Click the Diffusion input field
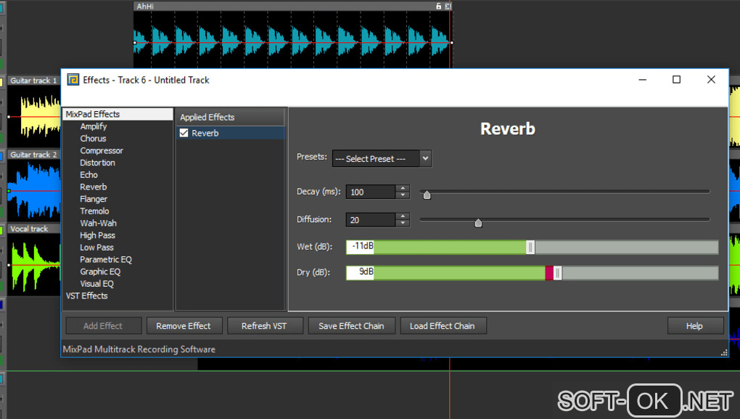 (371, 219)
